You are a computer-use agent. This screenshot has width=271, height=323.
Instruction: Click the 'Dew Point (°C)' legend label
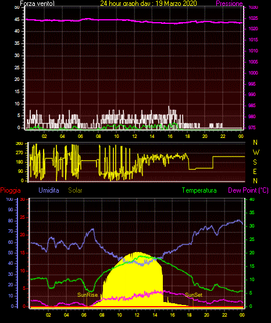pyautogui.click(x=248, y=190)
